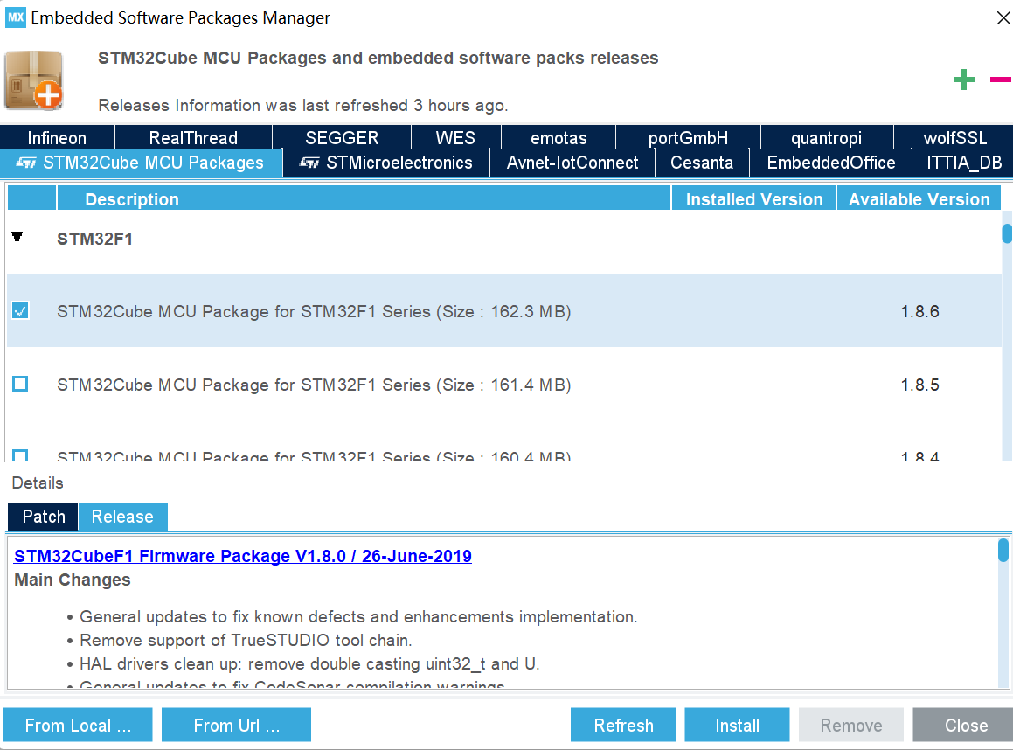Click the ST logo on STM32Cube MCU Packages tab
The height and width of the screenshot is (750, 1013).
click(x=26, y=163)
